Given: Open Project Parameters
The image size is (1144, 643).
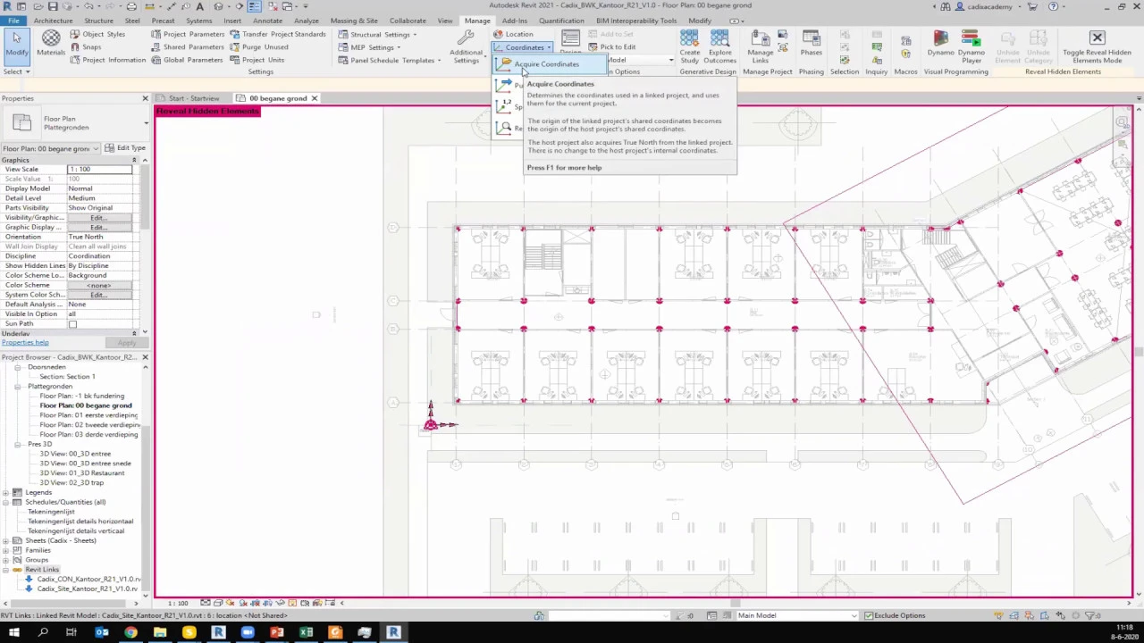Looking at the screenshot, I should [x=188, y=34].
